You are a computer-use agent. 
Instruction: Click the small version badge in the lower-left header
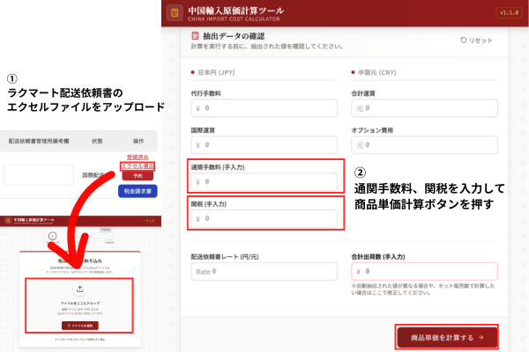(150, 221)
